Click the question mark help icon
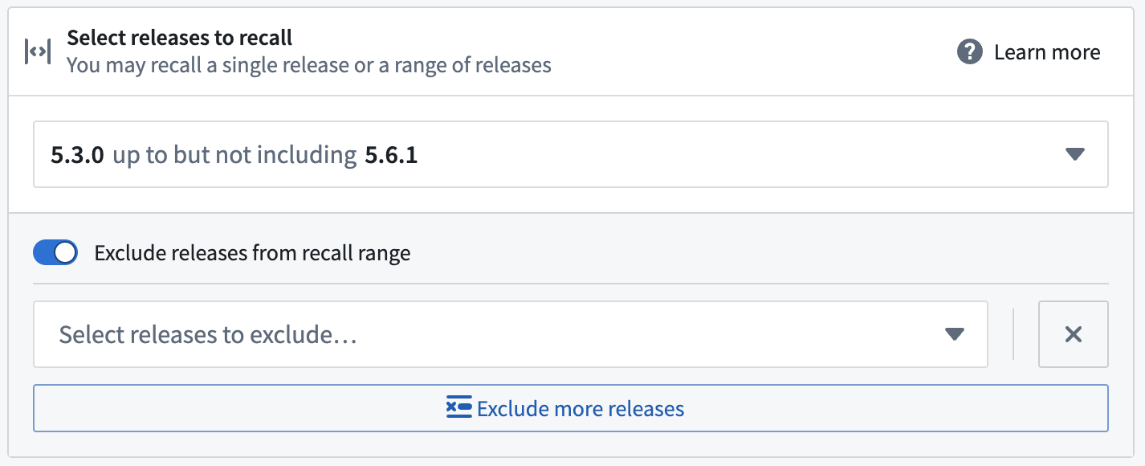The width and height of the screenshot is (1145, 466). pyautogui.click(x=970, y=52)
